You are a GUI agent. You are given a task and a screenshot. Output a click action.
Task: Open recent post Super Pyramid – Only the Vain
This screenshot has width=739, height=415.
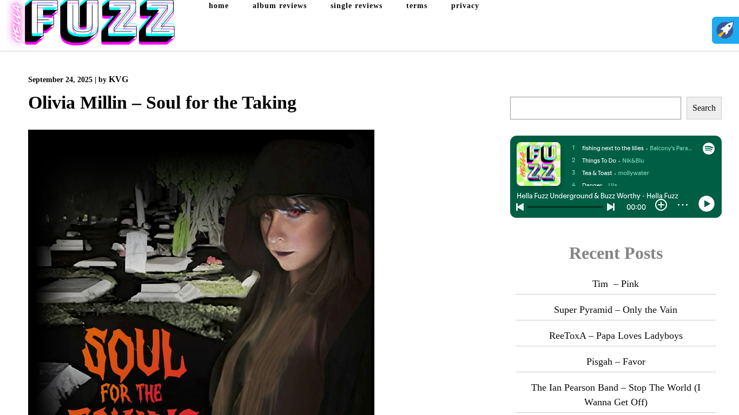(x=616, y=310)
